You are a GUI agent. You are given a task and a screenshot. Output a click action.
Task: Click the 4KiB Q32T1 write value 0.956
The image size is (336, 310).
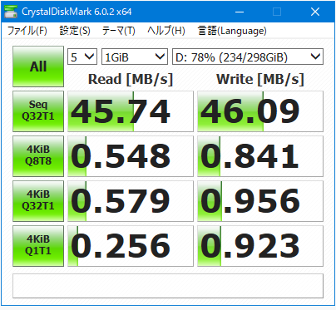click(x=260, y=201)
